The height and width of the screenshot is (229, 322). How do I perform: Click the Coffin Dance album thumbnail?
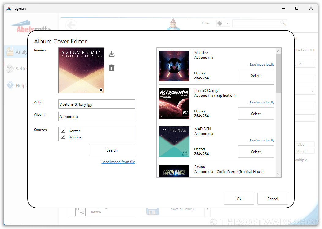pyautogui.click(x=174, y=171)
